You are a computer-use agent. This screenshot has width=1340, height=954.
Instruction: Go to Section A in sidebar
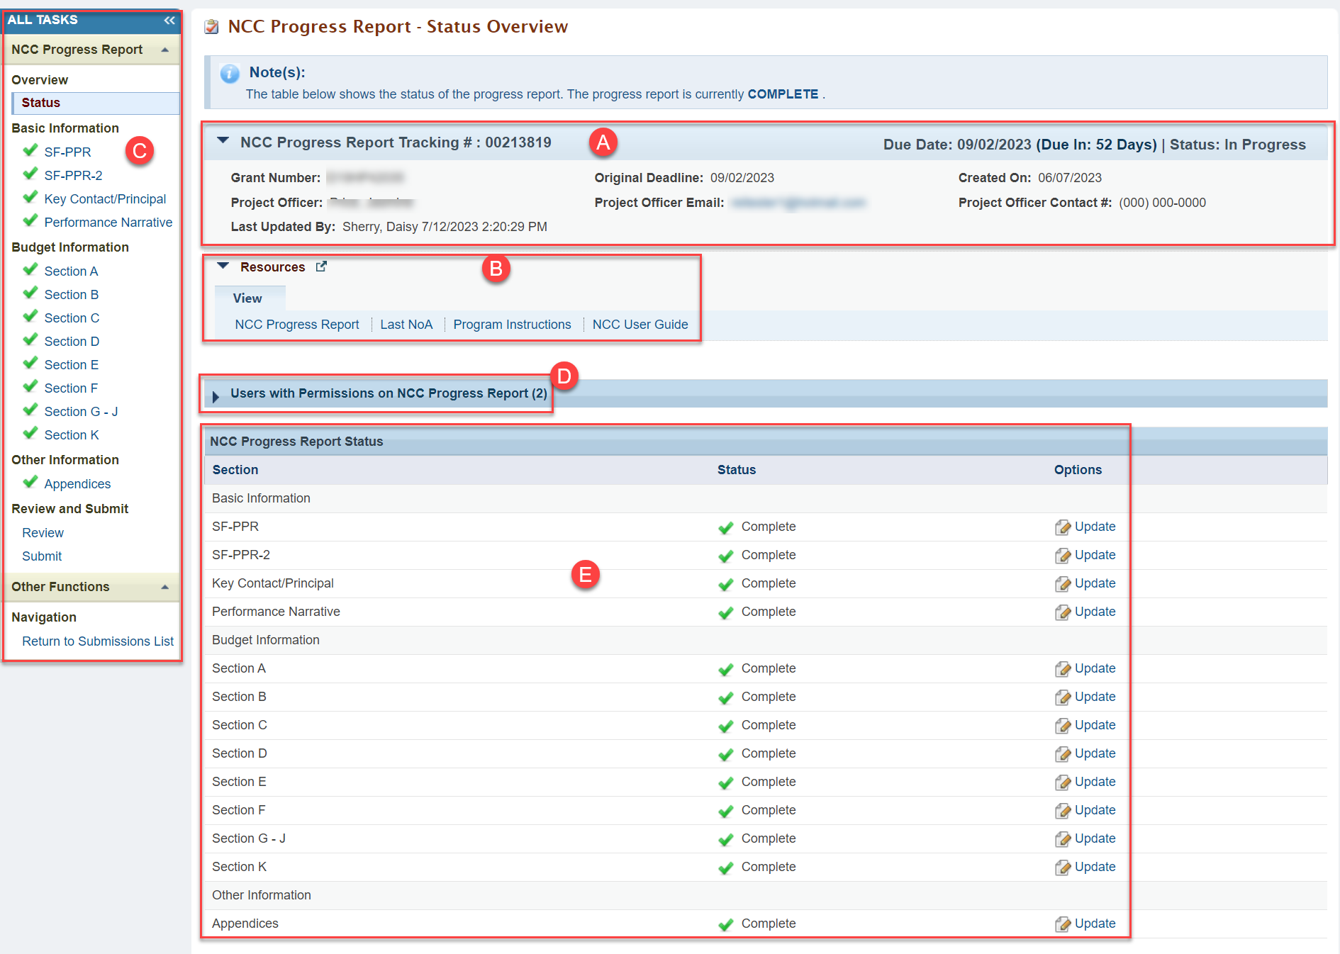pyautogui.click(x=71, y=271)
